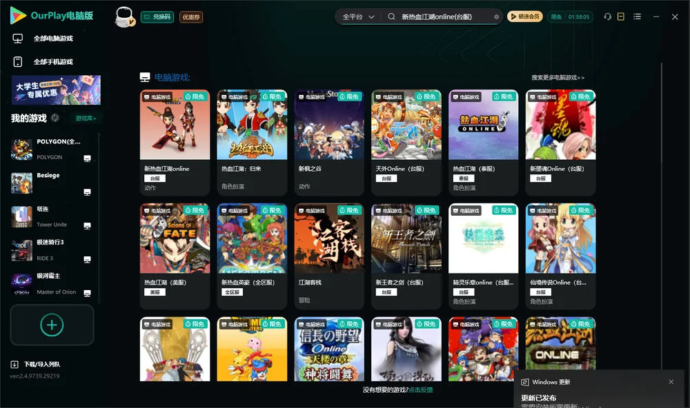Screen dimensions: 690x408
Task: Open the 江湖客栈 game card
Action: point(329,256)
